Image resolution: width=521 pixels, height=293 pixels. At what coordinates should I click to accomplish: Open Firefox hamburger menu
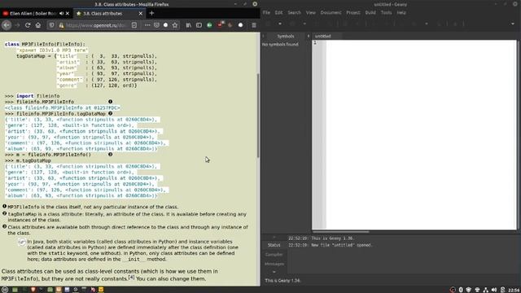point(254,25)
